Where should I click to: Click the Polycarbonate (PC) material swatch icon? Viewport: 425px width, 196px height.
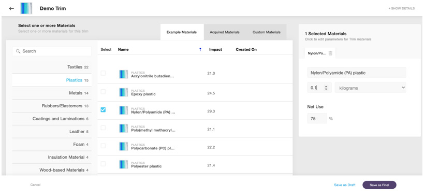click(x=124, y=146)
